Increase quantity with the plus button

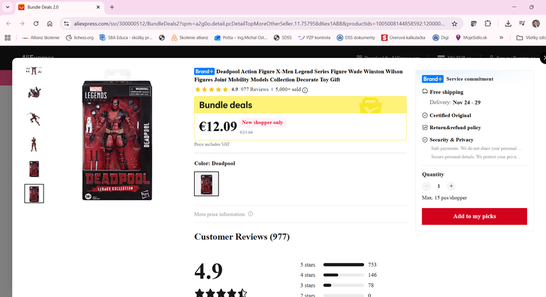(x=451, y=187)
